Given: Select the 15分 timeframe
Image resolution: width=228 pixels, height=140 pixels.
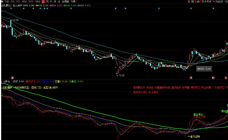Looking at the screenshot, I should coord(24,2).
